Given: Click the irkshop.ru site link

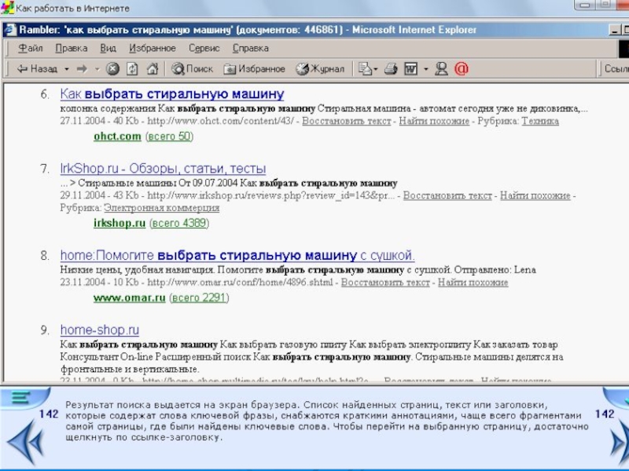Looking at the screenshot, I should 120,223.
